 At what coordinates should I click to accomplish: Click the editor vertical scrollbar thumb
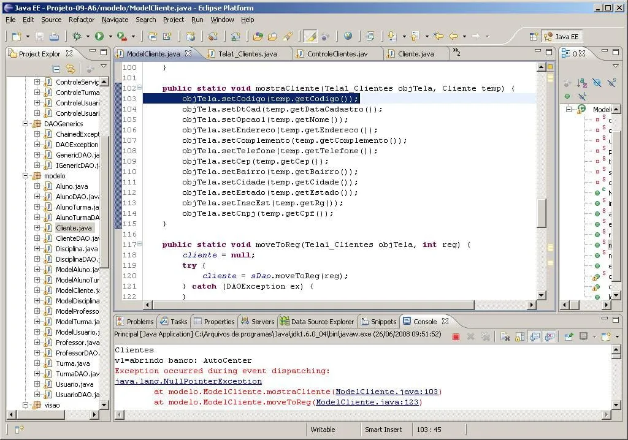542,212
